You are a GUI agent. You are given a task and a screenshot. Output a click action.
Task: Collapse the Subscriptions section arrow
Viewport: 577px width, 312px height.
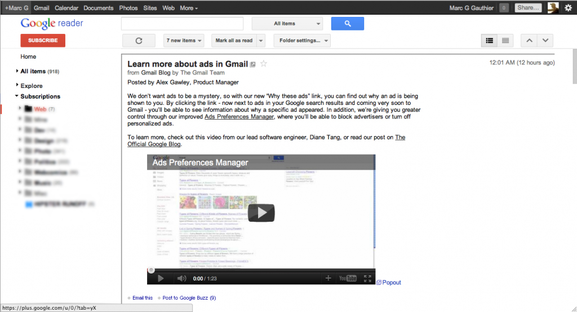pos(16,96)
